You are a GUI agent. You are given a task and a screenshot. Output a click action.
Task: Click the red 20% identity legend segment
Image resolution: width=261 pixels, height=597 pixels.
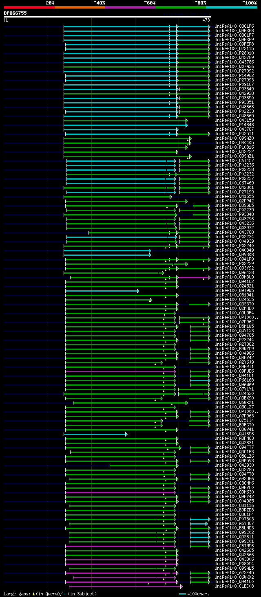[29, 7]
